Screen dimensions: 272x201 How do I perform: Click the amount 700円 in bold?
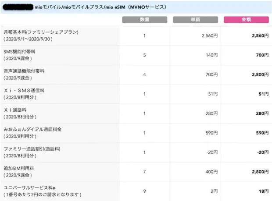click(262, 55)
